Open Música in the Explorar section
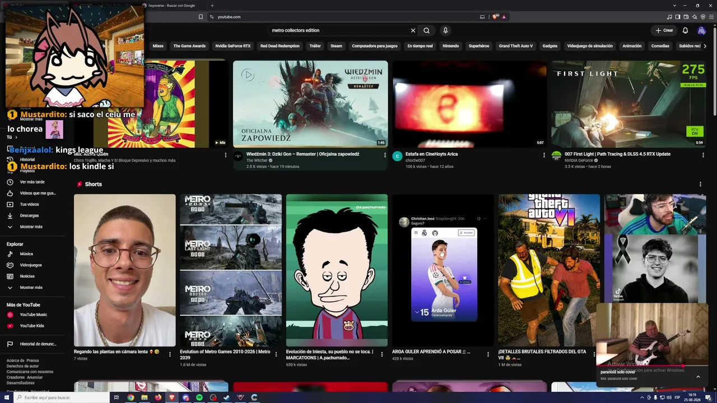 (32, 254)
